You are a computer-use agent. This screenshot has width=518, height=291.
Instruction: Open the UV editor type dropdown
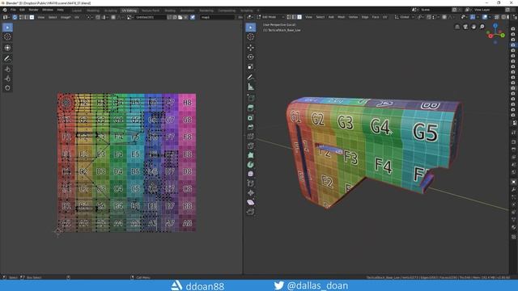coord(6,17)
